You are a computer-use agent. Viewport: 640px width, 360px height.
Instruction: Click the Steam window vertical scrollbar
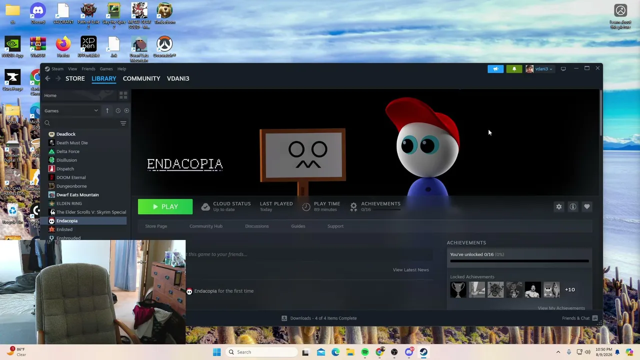tap(600, 112)
